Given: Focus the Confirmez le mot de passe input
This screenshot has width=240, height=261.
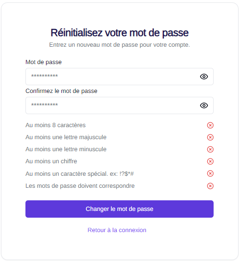Looking at the screenshot, I should 120,105.
